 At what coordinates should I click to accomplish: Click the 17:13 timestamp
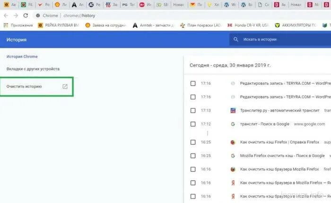(206, 110)
